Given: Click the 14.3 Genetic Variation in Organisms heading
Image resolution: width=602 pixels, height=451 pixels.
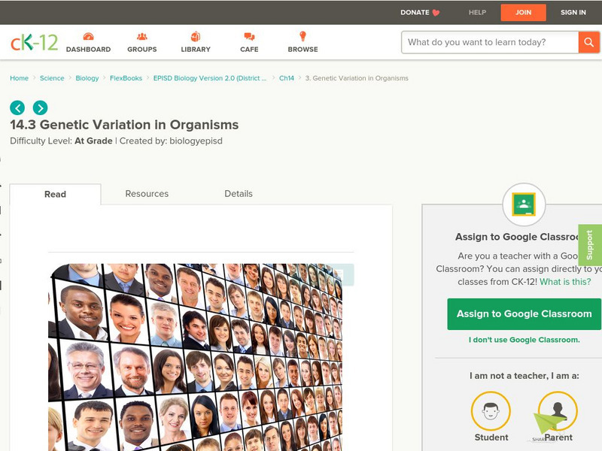Looking at the screenshot, I should pyautogui.click(x=124, y=125).
